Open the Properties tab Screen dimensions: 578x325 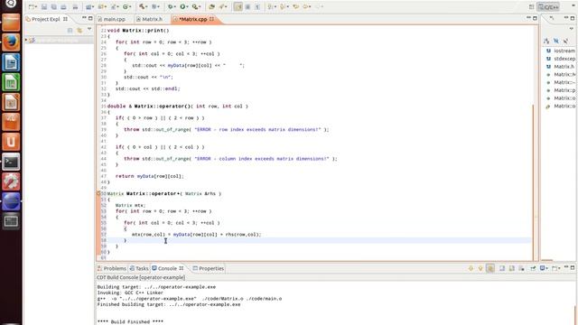pos(209,268)
